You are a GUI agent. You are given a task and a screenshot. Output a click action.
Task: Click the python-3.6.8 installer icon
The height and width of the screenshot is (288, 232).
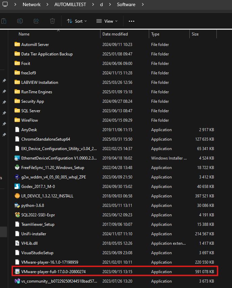click(x=17, y=205)
